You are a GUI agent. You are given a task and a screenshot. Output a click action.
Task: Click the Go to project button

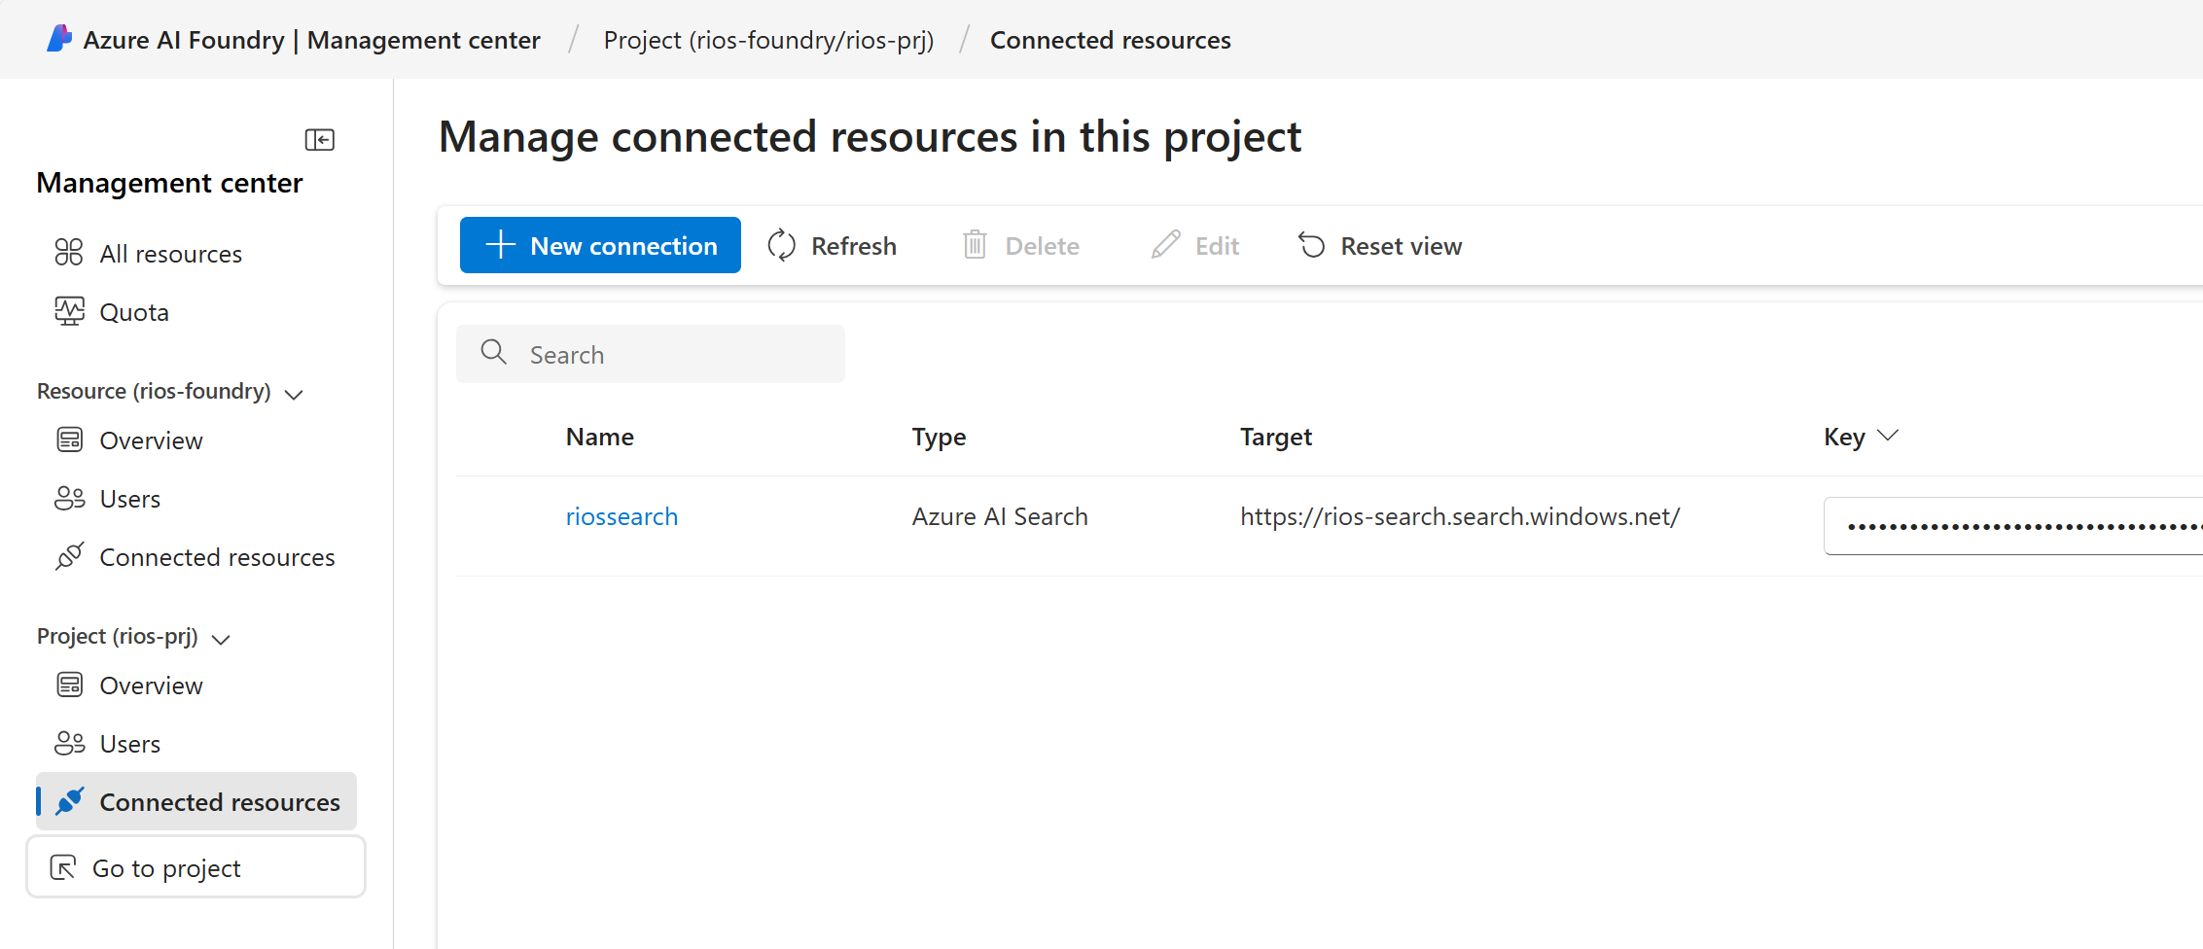point(195,867)
